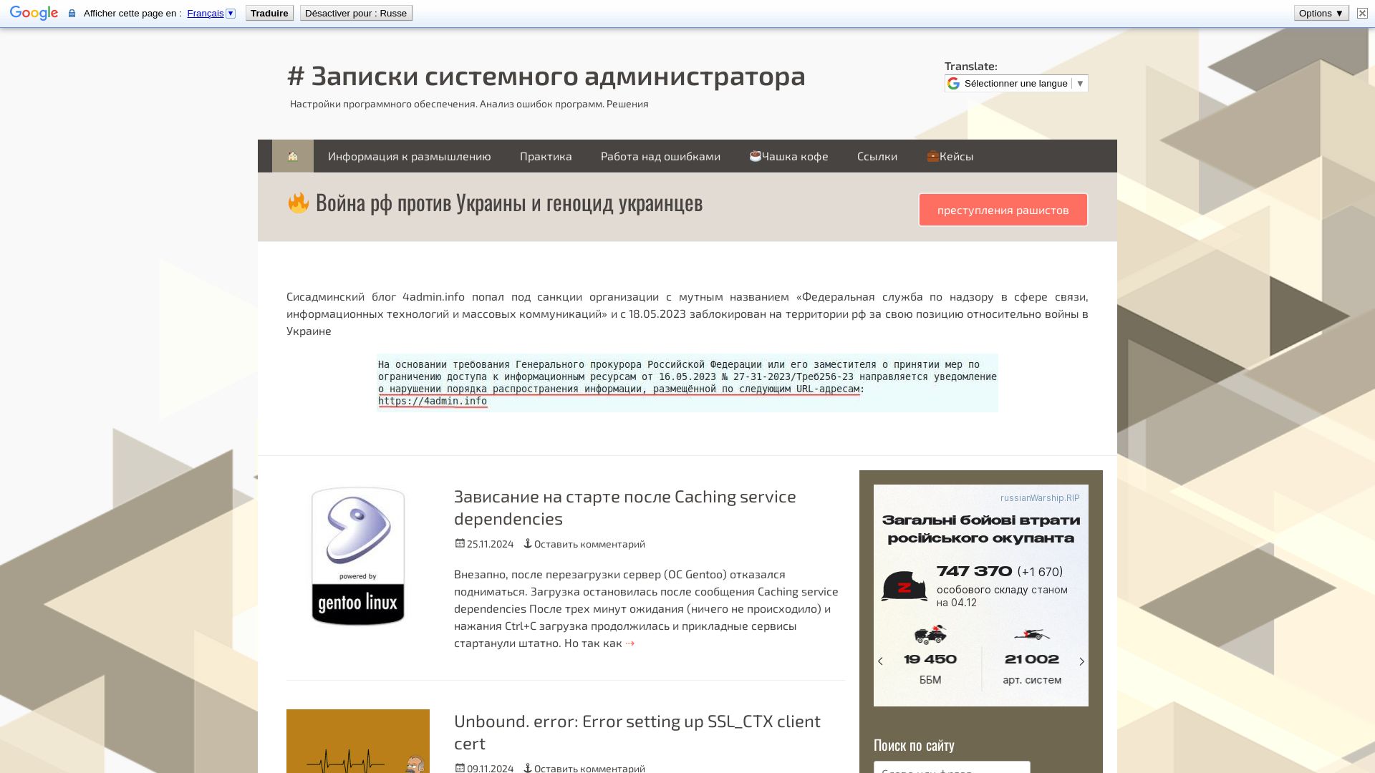Open the Практика menu item
The image size is (1375, 773).
[546, 156]
